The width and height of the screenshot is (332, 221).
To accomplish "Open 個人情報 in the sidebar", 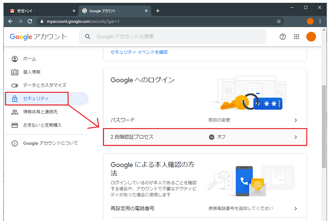I will click(32, 72).
